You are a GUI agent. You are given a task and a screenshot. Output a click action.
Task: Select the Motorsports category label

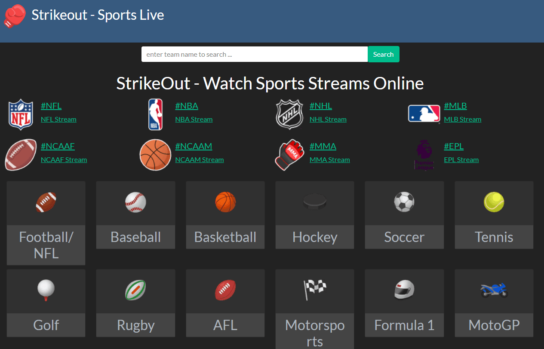click(315, 333)
